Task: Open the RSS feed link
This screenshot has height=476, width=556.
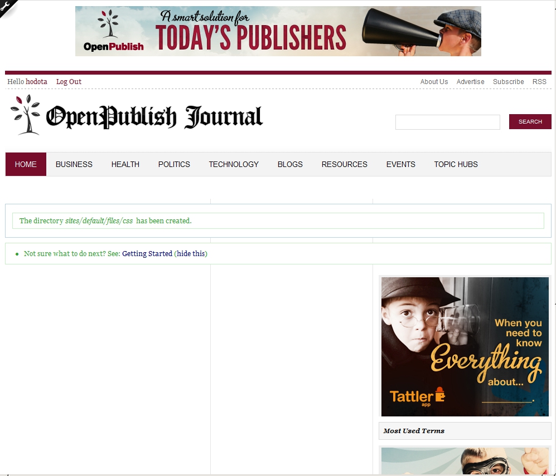Action: 539,82
